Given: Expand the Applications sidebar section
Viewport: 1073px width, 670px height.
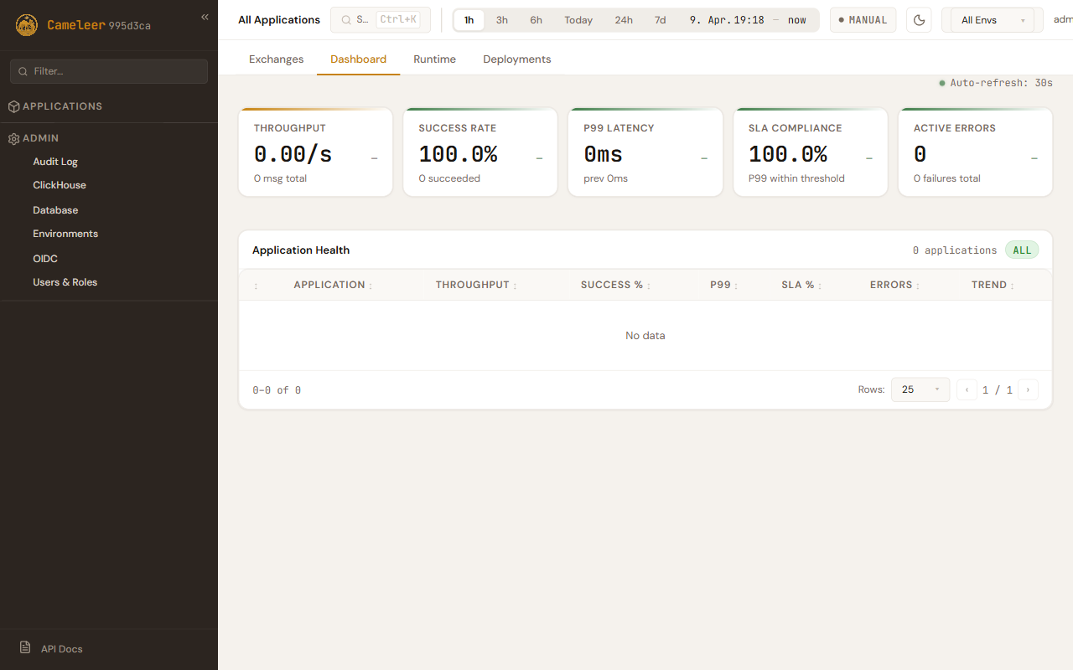Looking at the screenshot, I should point(62,106).
